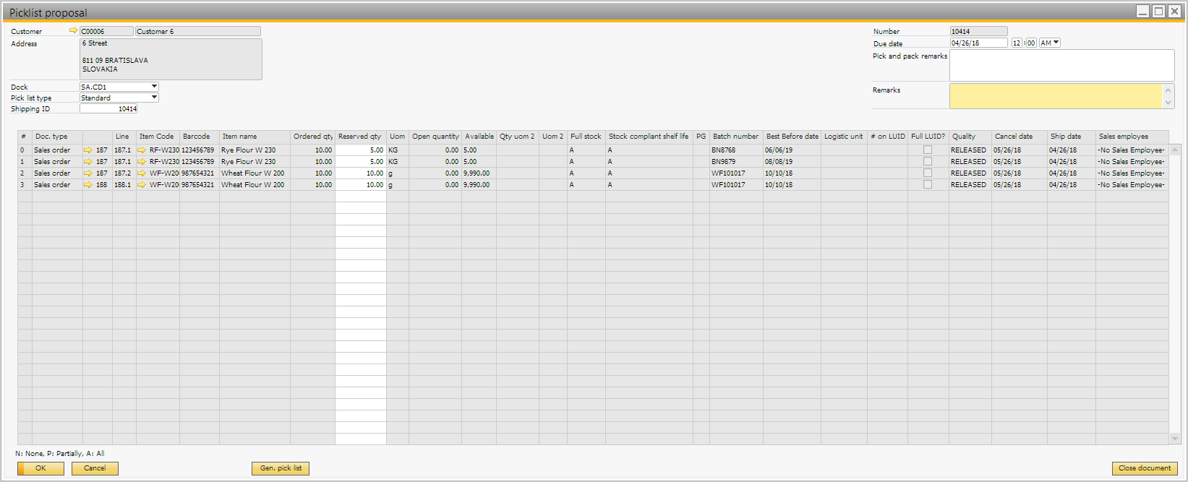Click the Batch number column header
The image size is (1188, 482).
point(735,137)
